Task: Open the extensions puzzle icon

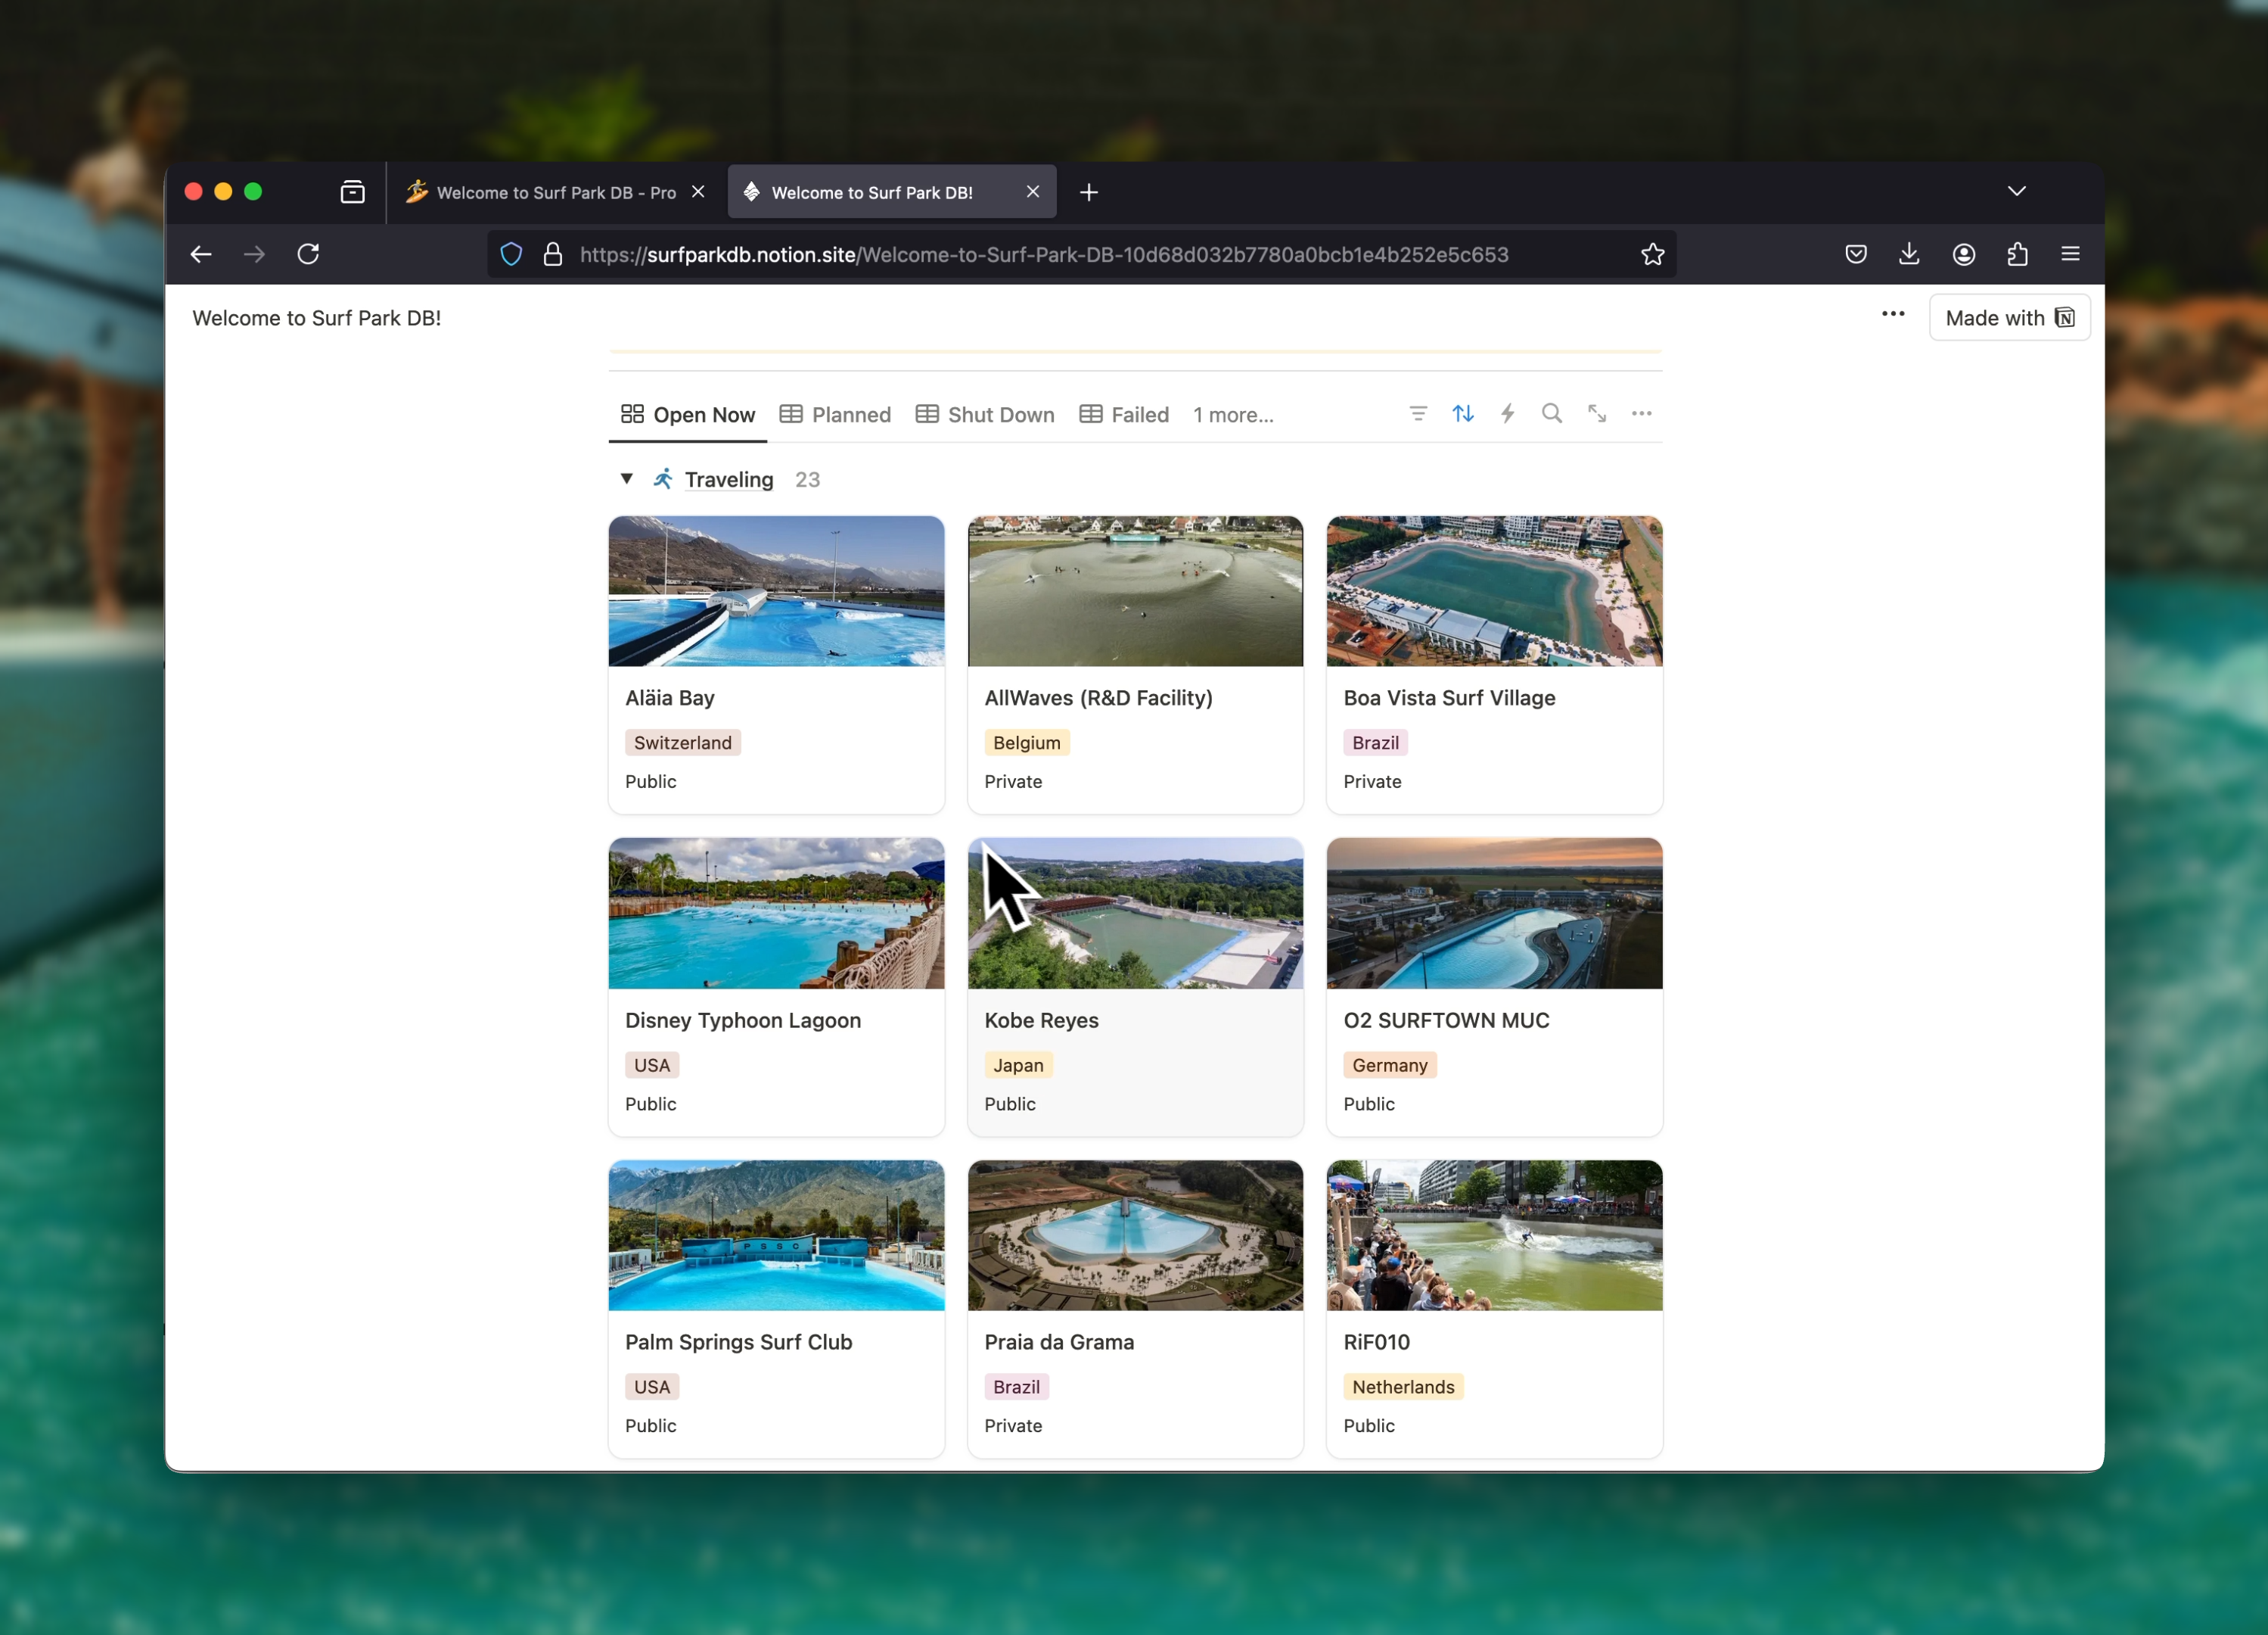Action: pyautogui.click(x=2018, y=254)
